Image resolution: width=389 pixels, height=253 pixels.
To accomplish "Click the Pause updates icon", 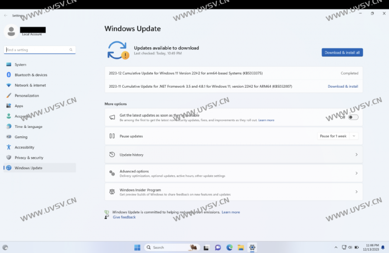I will (112, 136).
